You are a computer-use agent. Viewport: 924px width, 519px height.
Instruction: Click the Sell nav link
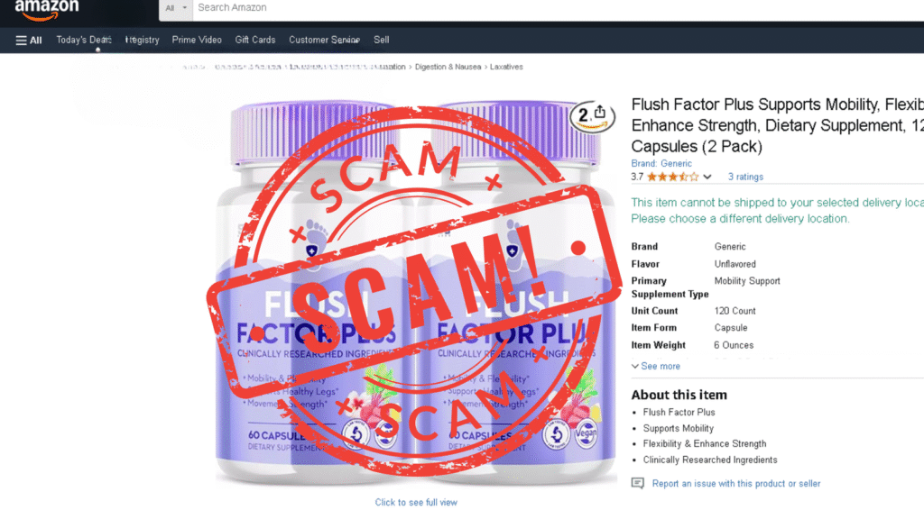[382, 40]
